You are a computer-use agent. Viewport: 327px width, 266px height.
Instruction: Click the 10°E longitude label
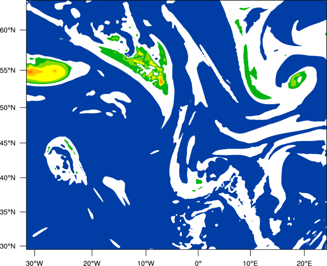[250, 263]
